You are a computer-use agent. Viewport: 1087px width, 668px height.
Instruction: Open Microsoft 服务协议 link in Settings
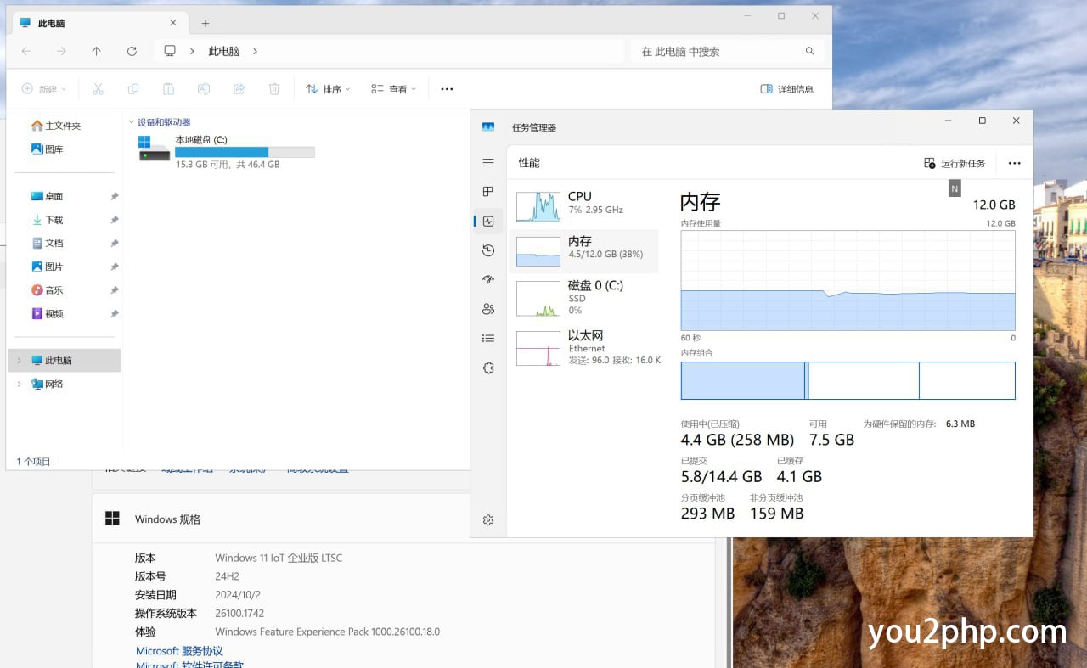179,651
